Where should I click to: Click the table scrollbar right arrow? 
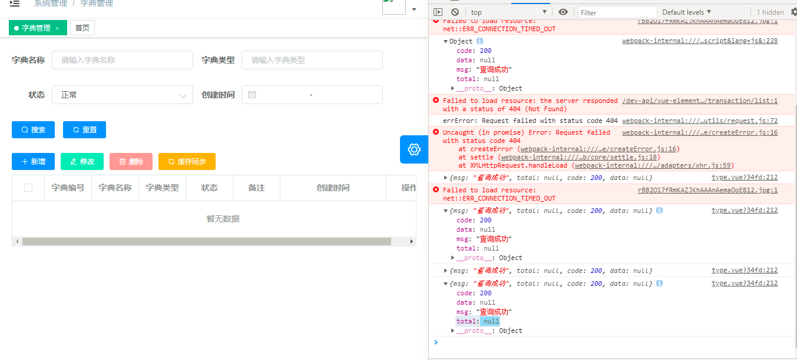pyautogui.click(x=412, y=241)
